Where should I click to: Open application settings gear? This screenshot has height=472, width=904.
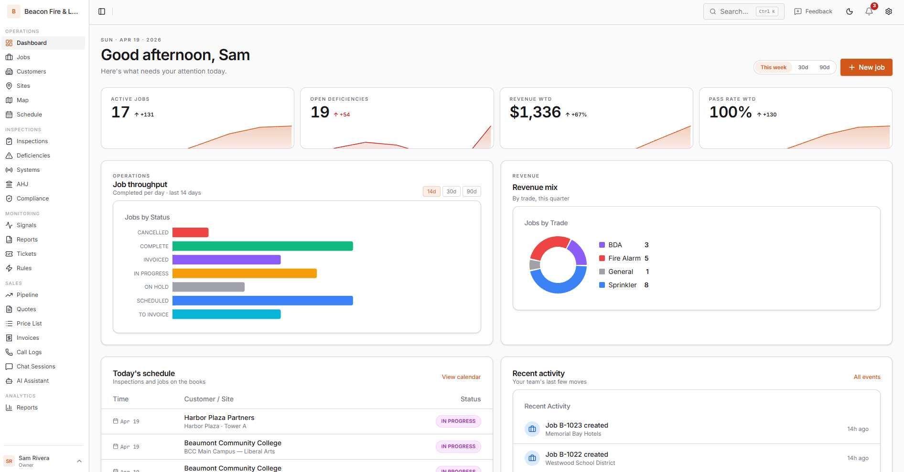(x=888, y=11)
